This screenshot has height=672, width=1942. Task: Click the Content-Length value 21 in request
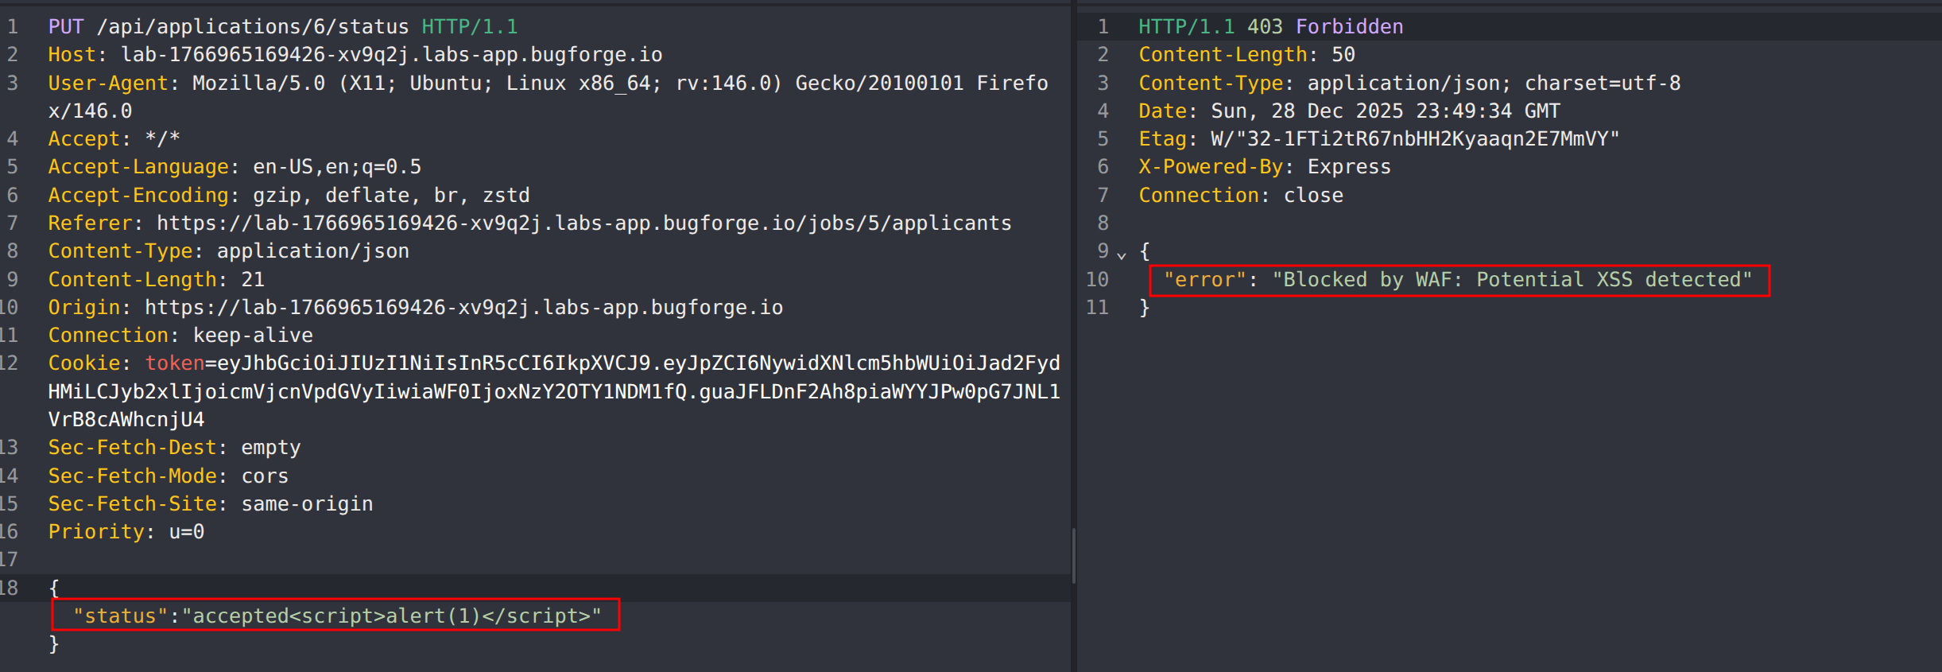pyautogui.click(x=253, y=280)
